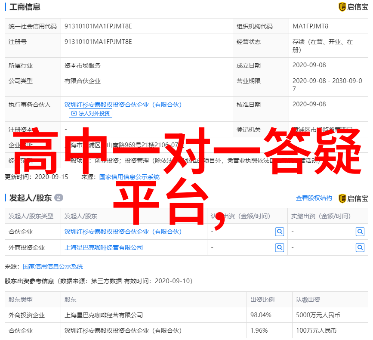Click the 股东出资参考信息 heading
The image size is (373, 340).
29,281
